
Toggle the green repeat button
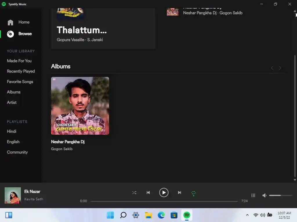click(x=193, y=193)
